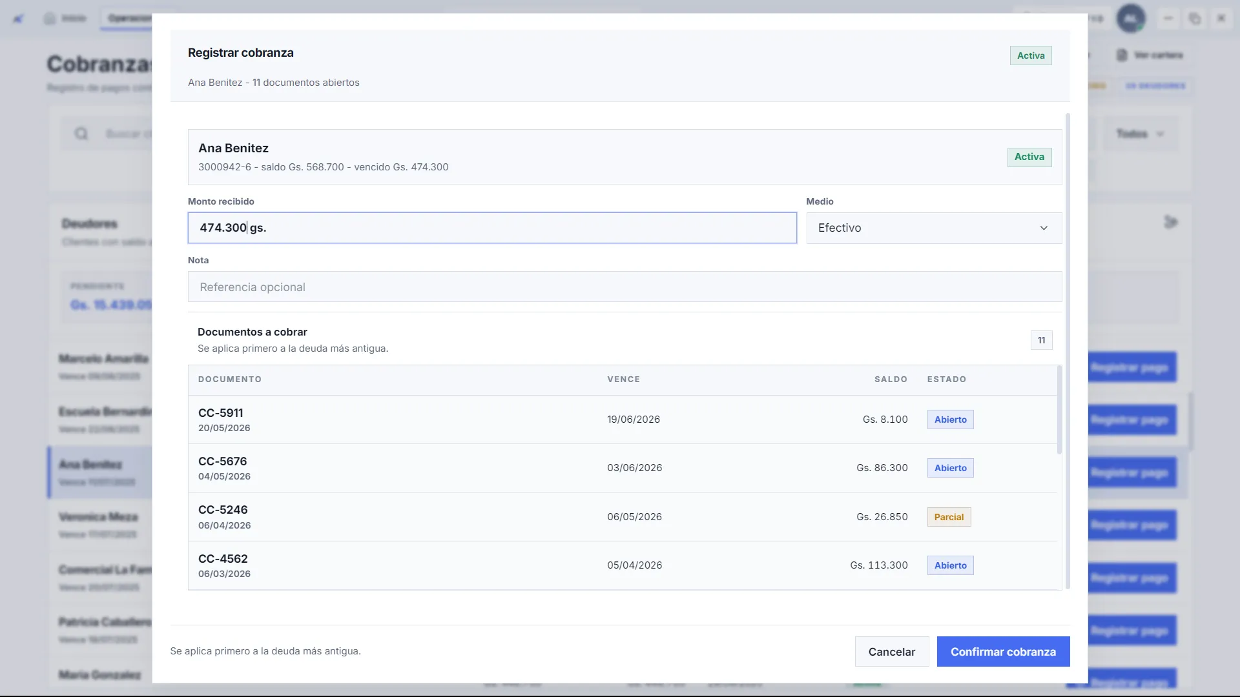Click the ESTADO column header
This screenshot has width=1240, height=697.
coord(947,379)
